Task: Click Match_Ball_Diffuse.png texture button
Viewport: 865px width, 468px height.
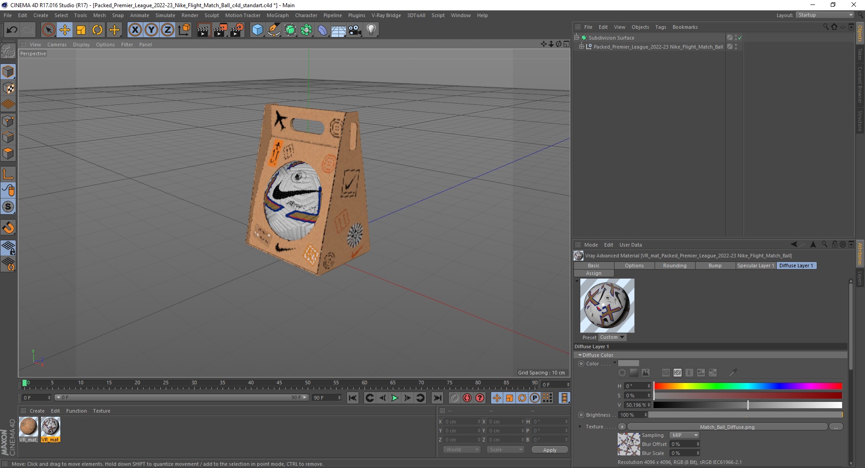Action: [x=727, y=427]
